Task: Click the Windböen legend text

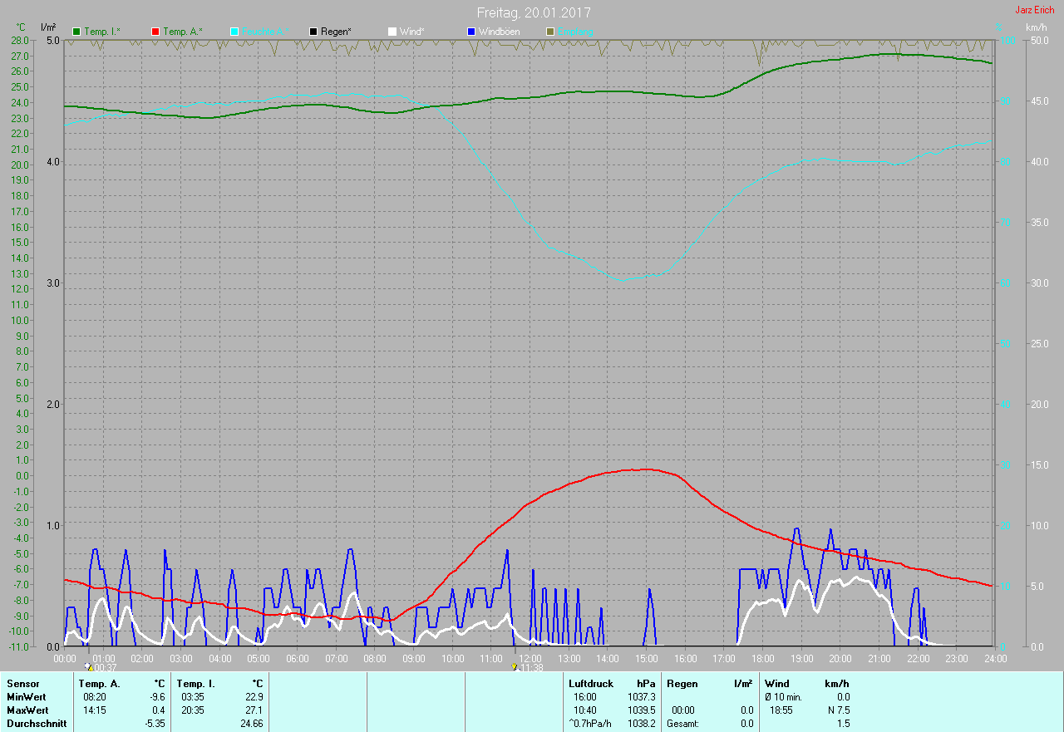Action: (x=499, y=32)
